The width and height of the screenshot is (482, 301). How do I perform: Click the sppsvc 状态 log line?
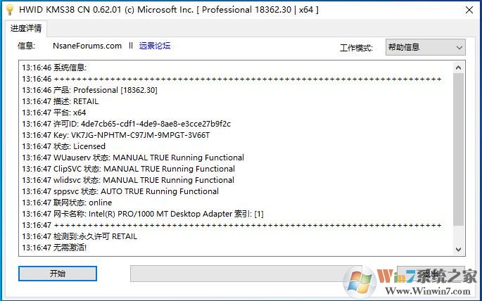click(120, 191)
